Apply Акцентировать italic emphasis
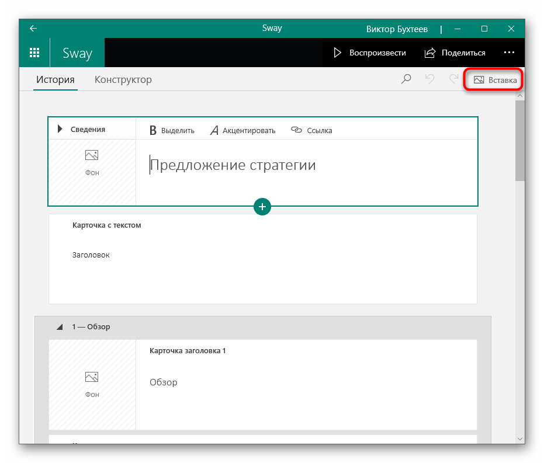Viewport: 544px width, 463px height. [x=242, y=130]
